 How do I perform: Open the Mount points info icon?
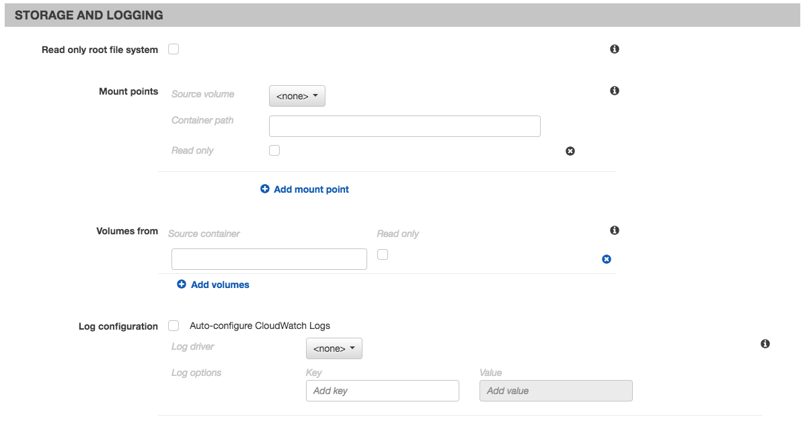point(614,91)
